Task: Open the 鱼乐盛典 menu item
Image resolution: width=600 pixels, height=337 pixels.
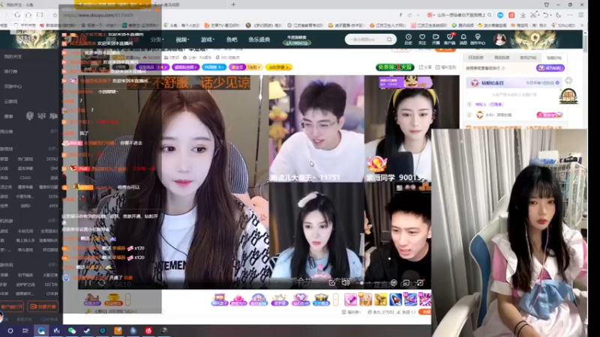Action: pyautogui.click(x=259, y=40)
